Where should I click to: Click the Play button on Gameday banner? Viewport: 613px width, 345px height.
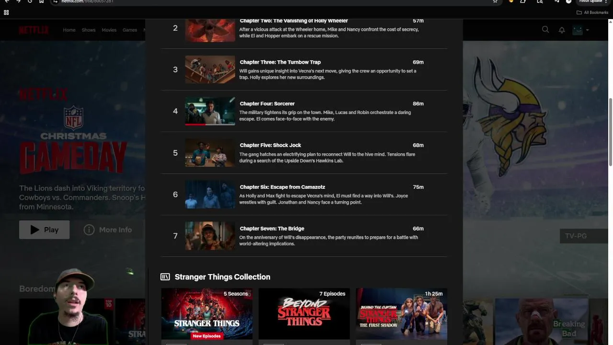point(44,230)
